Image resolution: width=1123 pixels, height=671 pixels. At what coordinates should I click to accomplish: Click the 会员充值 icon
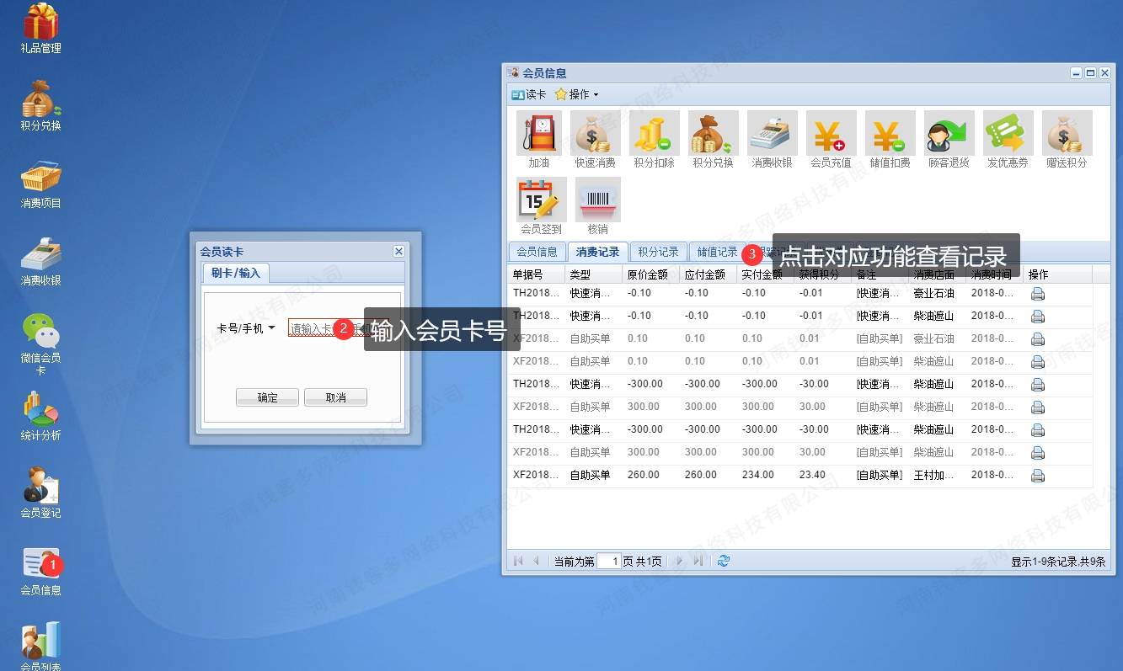click(832, 133)
